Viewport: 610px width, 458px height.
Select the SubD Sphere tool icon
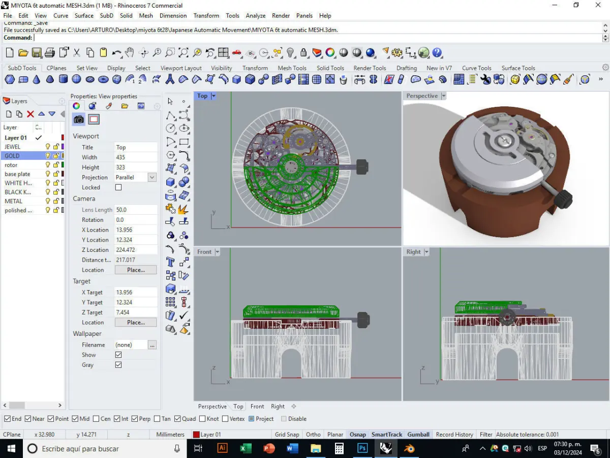coord(76,79)
